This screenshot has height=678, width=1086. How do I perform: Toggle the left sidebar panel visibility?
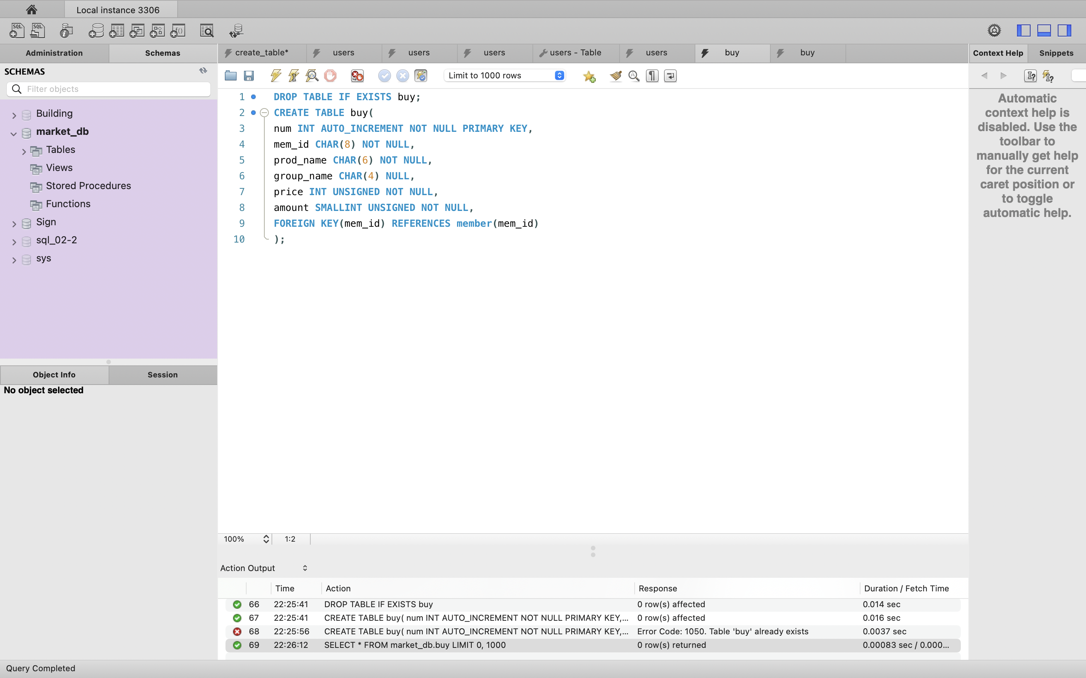click(x=1023, y=31)
